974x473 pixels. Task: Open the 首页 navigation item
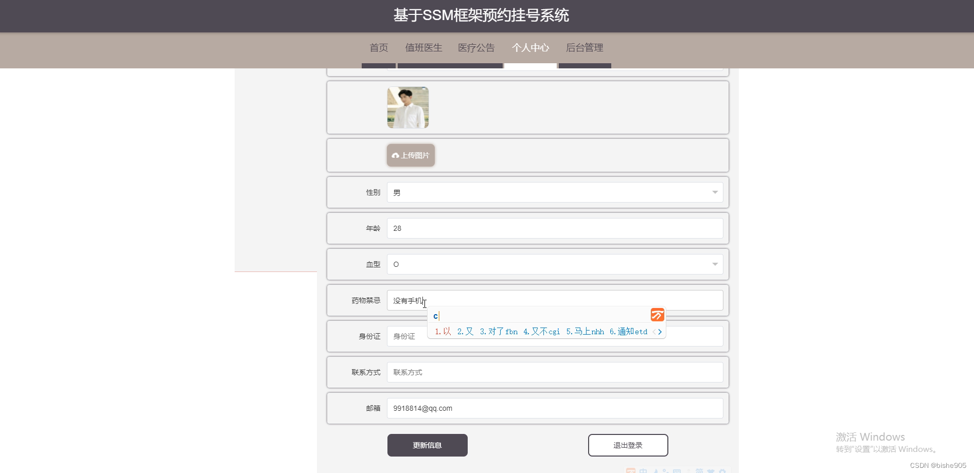(378, 47)
